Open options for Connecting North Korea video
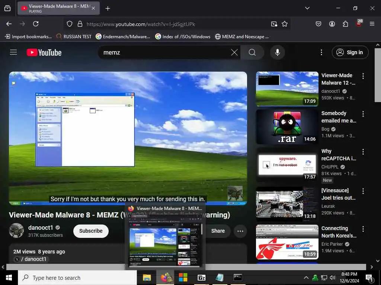Viewport: 381px width, 285px height. coord(363,229)
